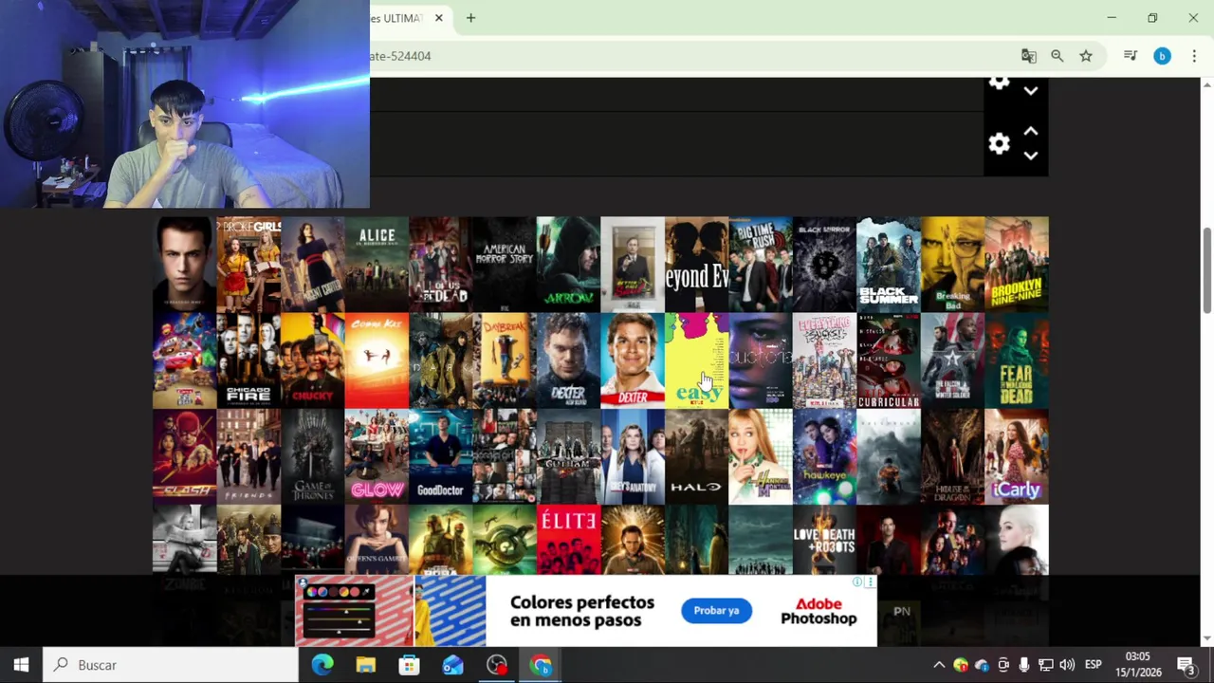The height and width of the screenshot is (683, 1214).
Task: Open the Chrome profile avatar
Action: (1162, 56)
